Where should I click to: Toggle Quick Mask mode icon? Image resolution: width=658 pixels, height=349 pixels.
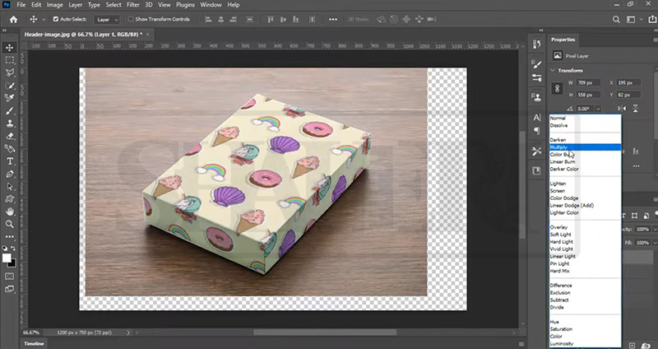coord(10,275)
